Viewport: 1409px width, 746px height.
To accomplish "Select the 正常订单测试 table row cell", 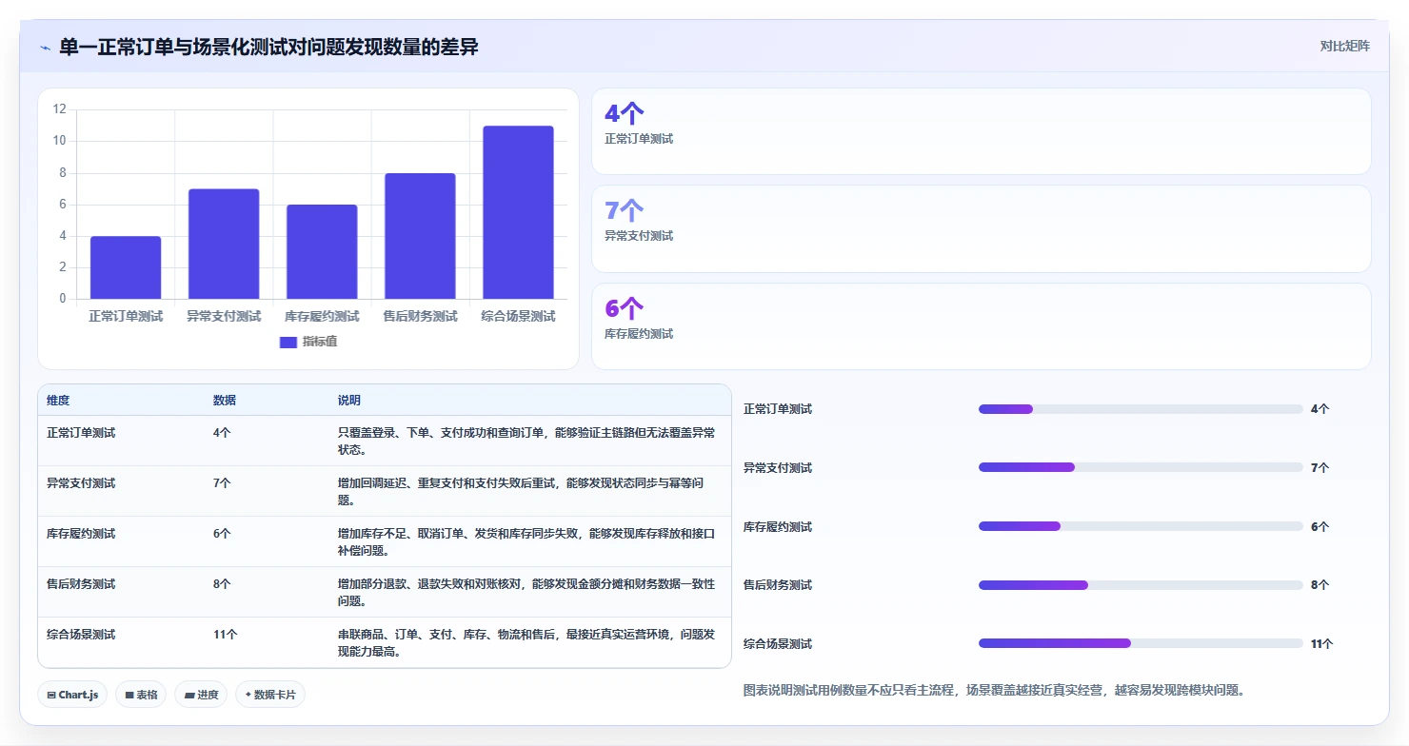I will [81, 432].
